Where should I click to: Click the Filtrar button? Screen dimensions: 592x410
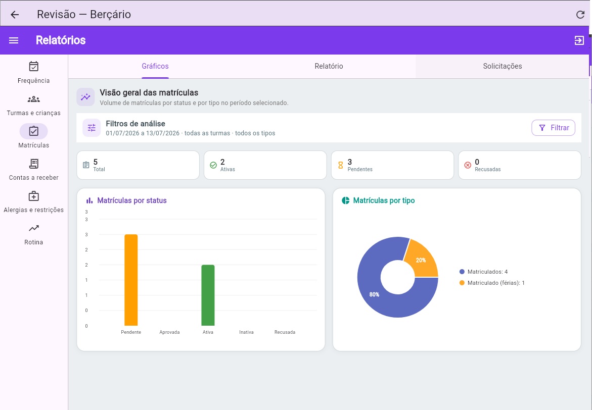pos(553,128)
